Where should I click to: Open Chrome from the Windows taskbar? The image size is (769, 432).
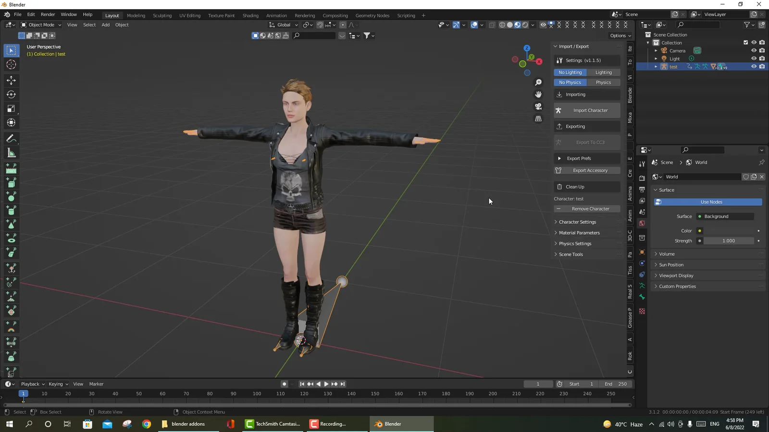click(x=147, y=424)
